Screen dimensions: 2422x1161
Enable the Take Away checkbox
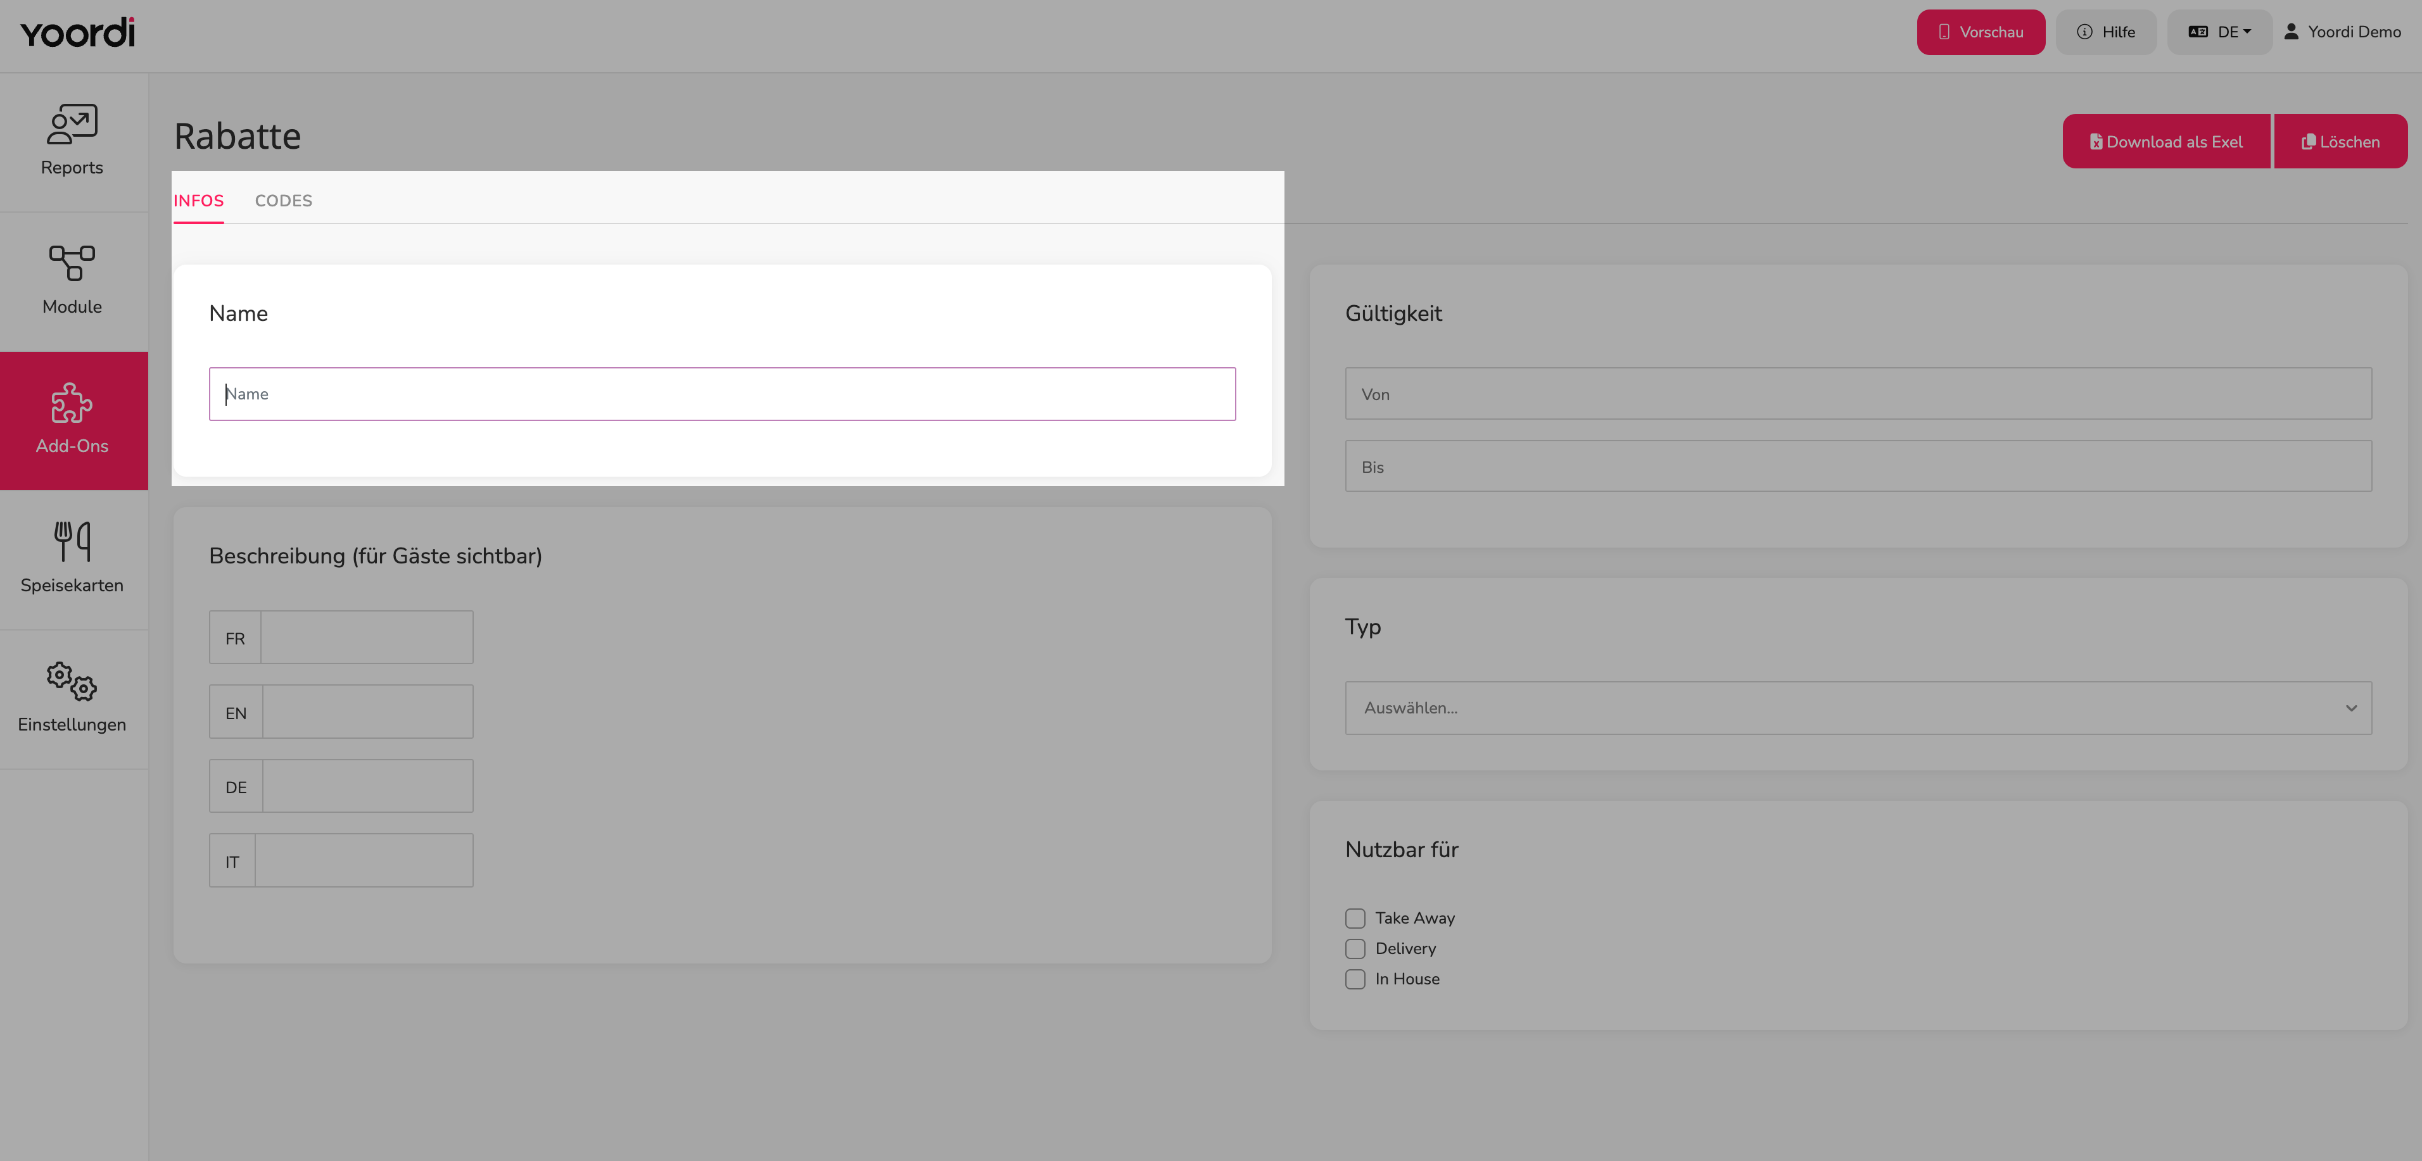tap(1355, 919)
